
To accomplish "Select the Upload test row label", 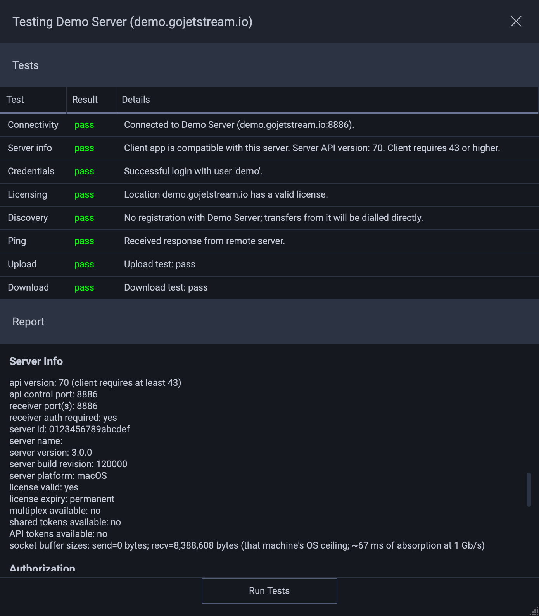I will 22,264.
